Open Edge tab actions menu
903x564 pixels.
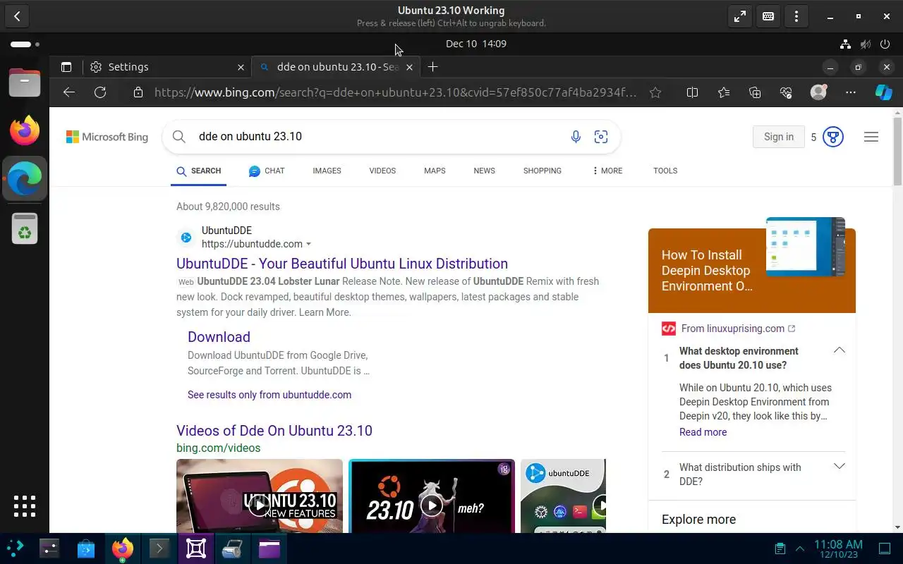(x=66, y=67)
